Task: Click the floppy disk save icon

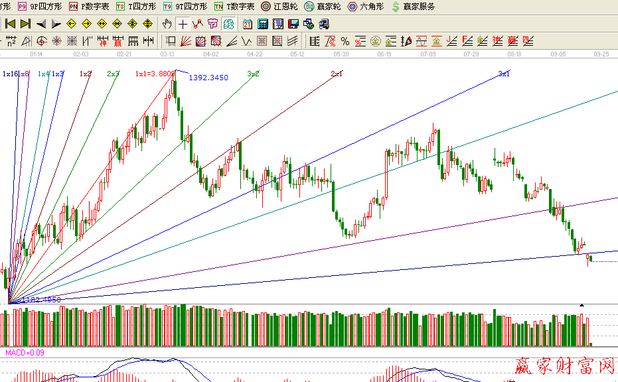Action: (293, 24)
